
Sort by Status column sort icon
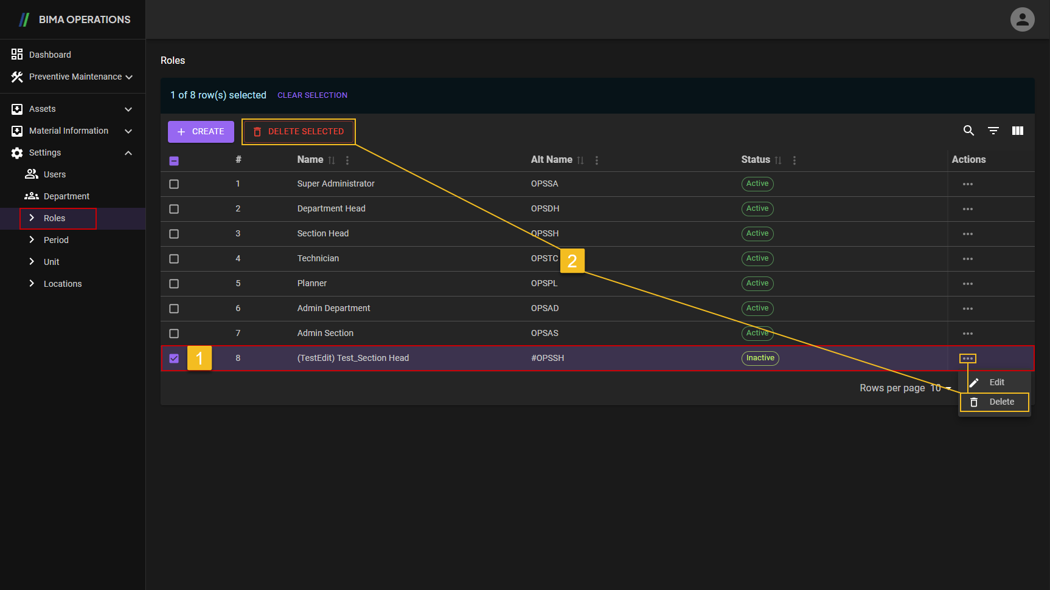click(x=778, y=160)
